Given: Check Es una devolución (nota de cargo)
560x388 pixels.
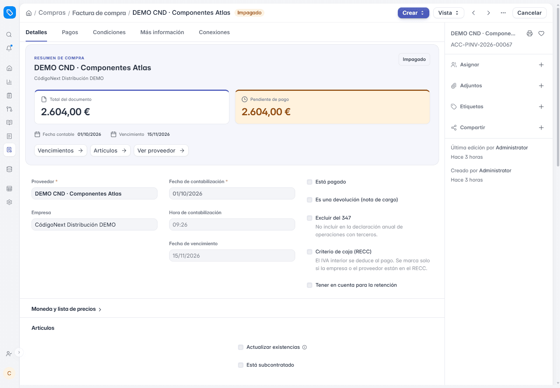Looking at the screenshot, I should coord(310,200).
